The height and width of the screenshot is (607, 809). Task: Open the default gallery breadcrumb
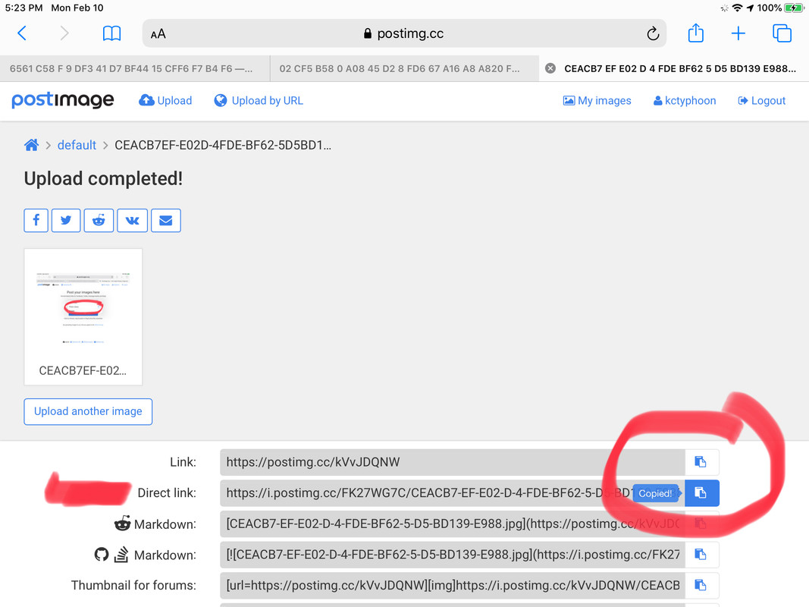77,145
